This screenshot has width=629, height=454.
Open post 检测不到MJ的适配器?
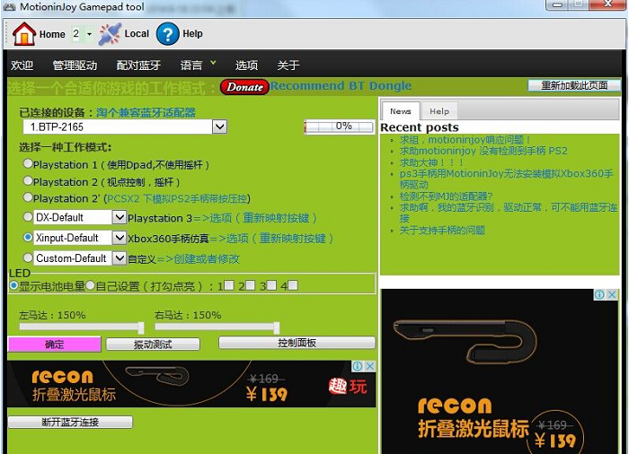[446, 196]
